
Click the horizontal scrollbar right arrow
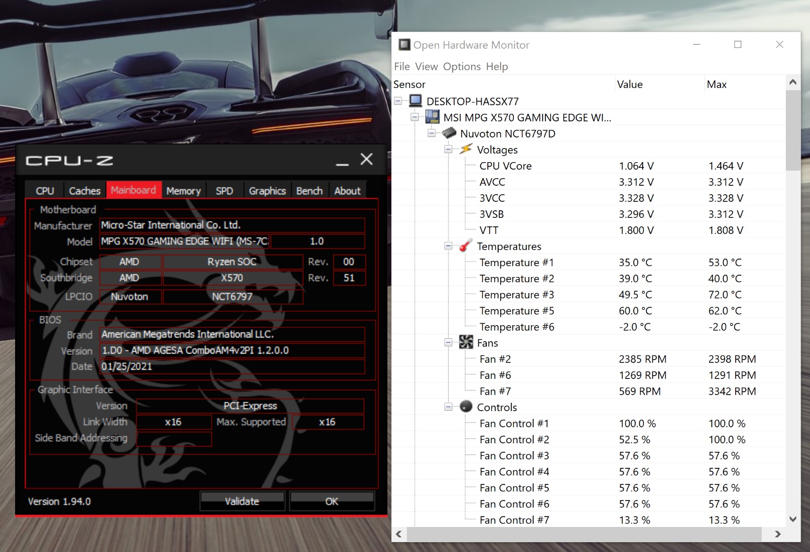tap(777, 534)
